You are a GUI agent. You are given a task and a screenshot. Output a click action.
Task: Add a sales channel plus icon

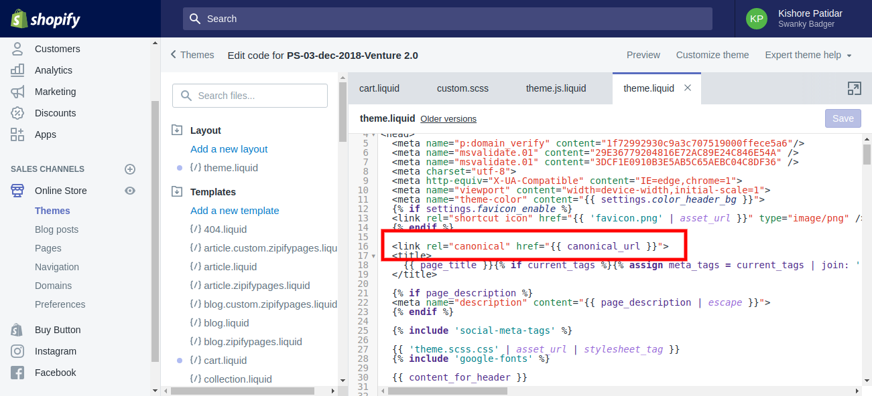[x=130, y=169]
